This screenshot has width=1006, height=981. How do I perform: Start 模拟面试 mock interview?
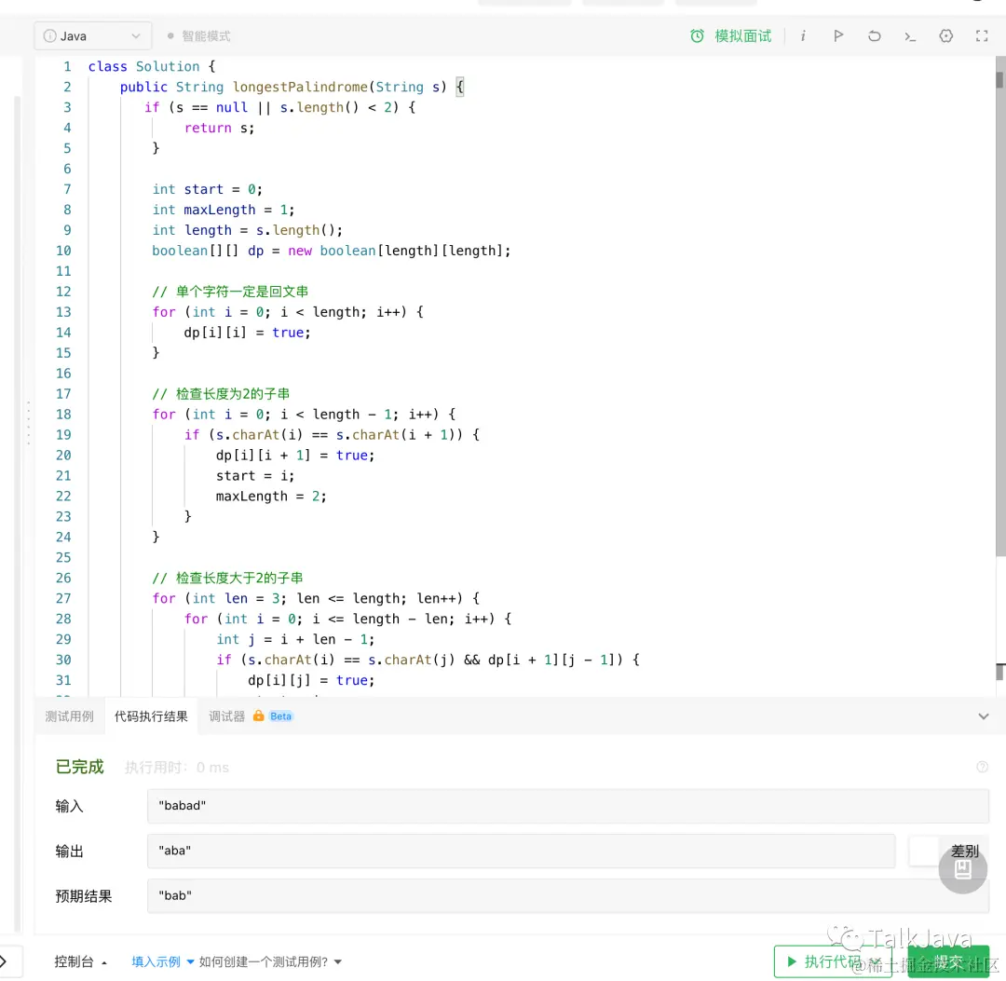pyautogui.click(x=743, y=36)
